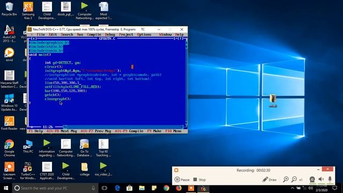Launch Foxit Reader from the desktop

point(9,123)
